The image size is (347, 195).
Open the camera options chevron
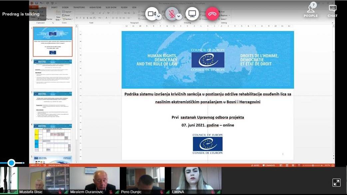159,16
